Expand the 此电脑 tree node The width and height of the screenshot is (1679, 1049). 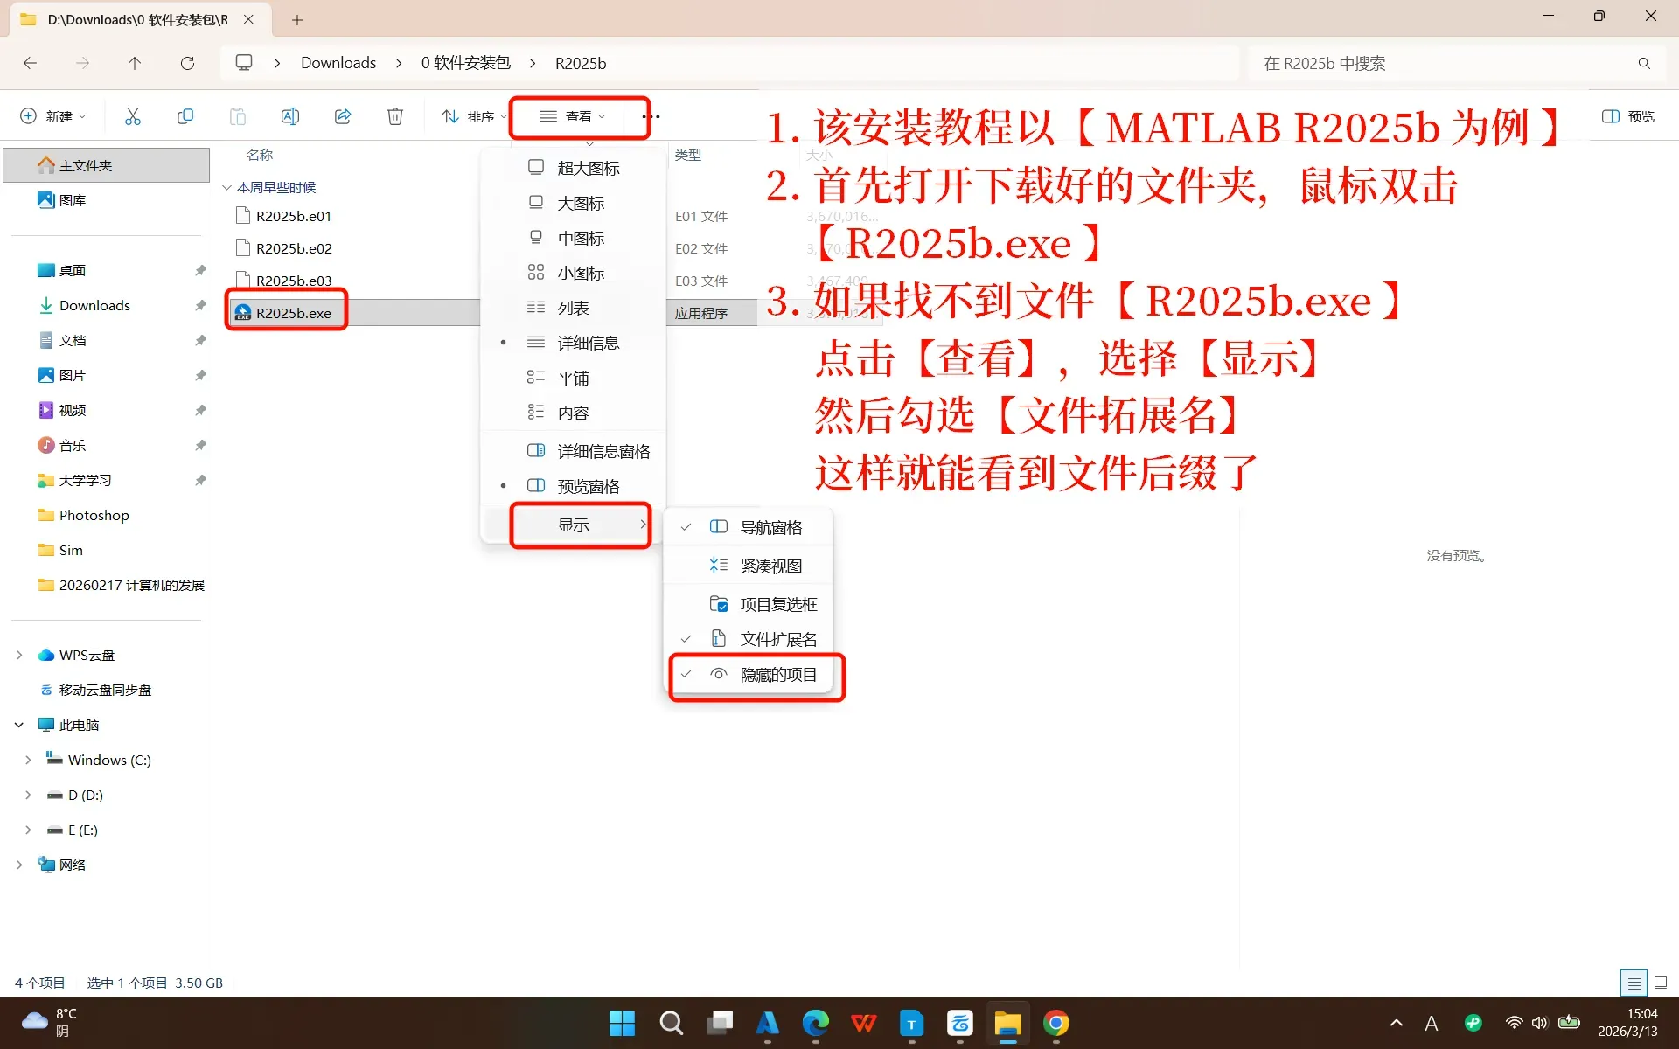pyautogui.click(x=19, y=724)
